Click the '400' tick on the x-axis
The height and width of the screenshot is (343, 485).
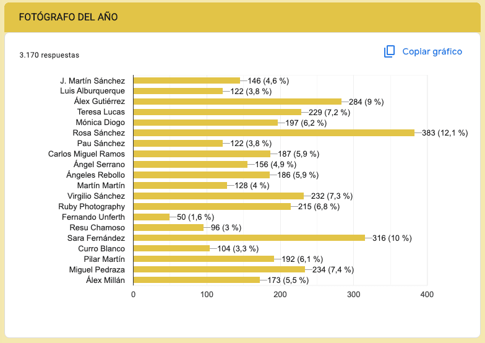tap(426, 295)
